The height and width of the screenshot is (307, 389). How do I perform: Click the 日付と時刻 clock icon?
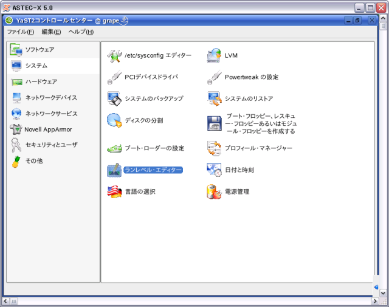[x=214, y=170]
